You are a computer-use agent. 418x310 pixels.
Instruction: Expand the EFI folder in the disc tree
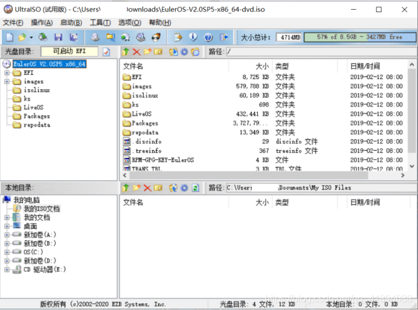click(7, 72)
